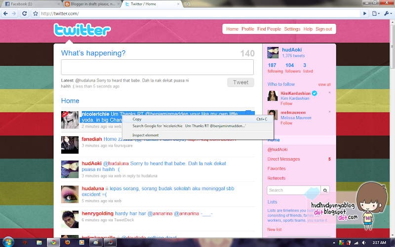Viewport: 395px width, 247px height.
Task: Show hidden tray icons arrow
Action: tap(334, 243)
